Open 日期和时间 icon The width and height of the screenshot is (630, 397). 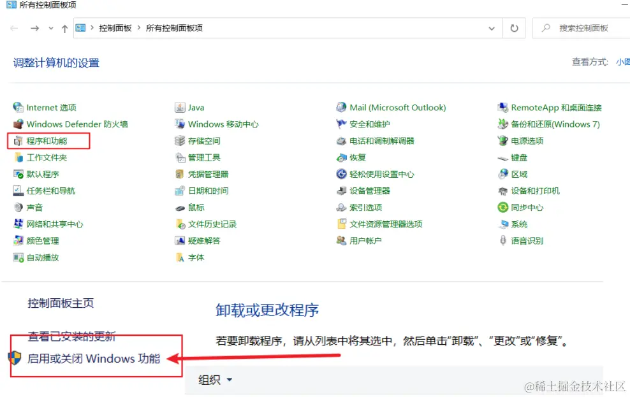point(180,191)
